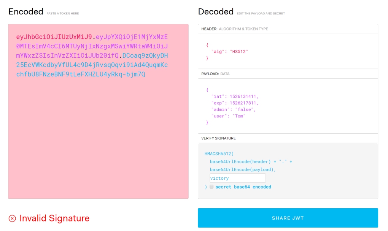This screenshot has height=231, width=388.
Task: Click the header JSON editor area
Action: 288,51
